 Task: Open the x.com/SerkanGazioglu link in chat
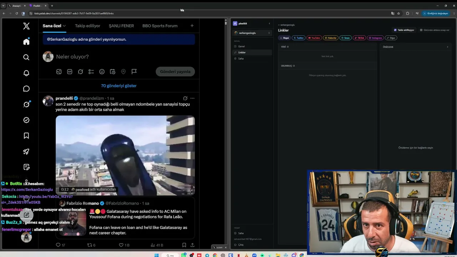(x=27, y=190)
